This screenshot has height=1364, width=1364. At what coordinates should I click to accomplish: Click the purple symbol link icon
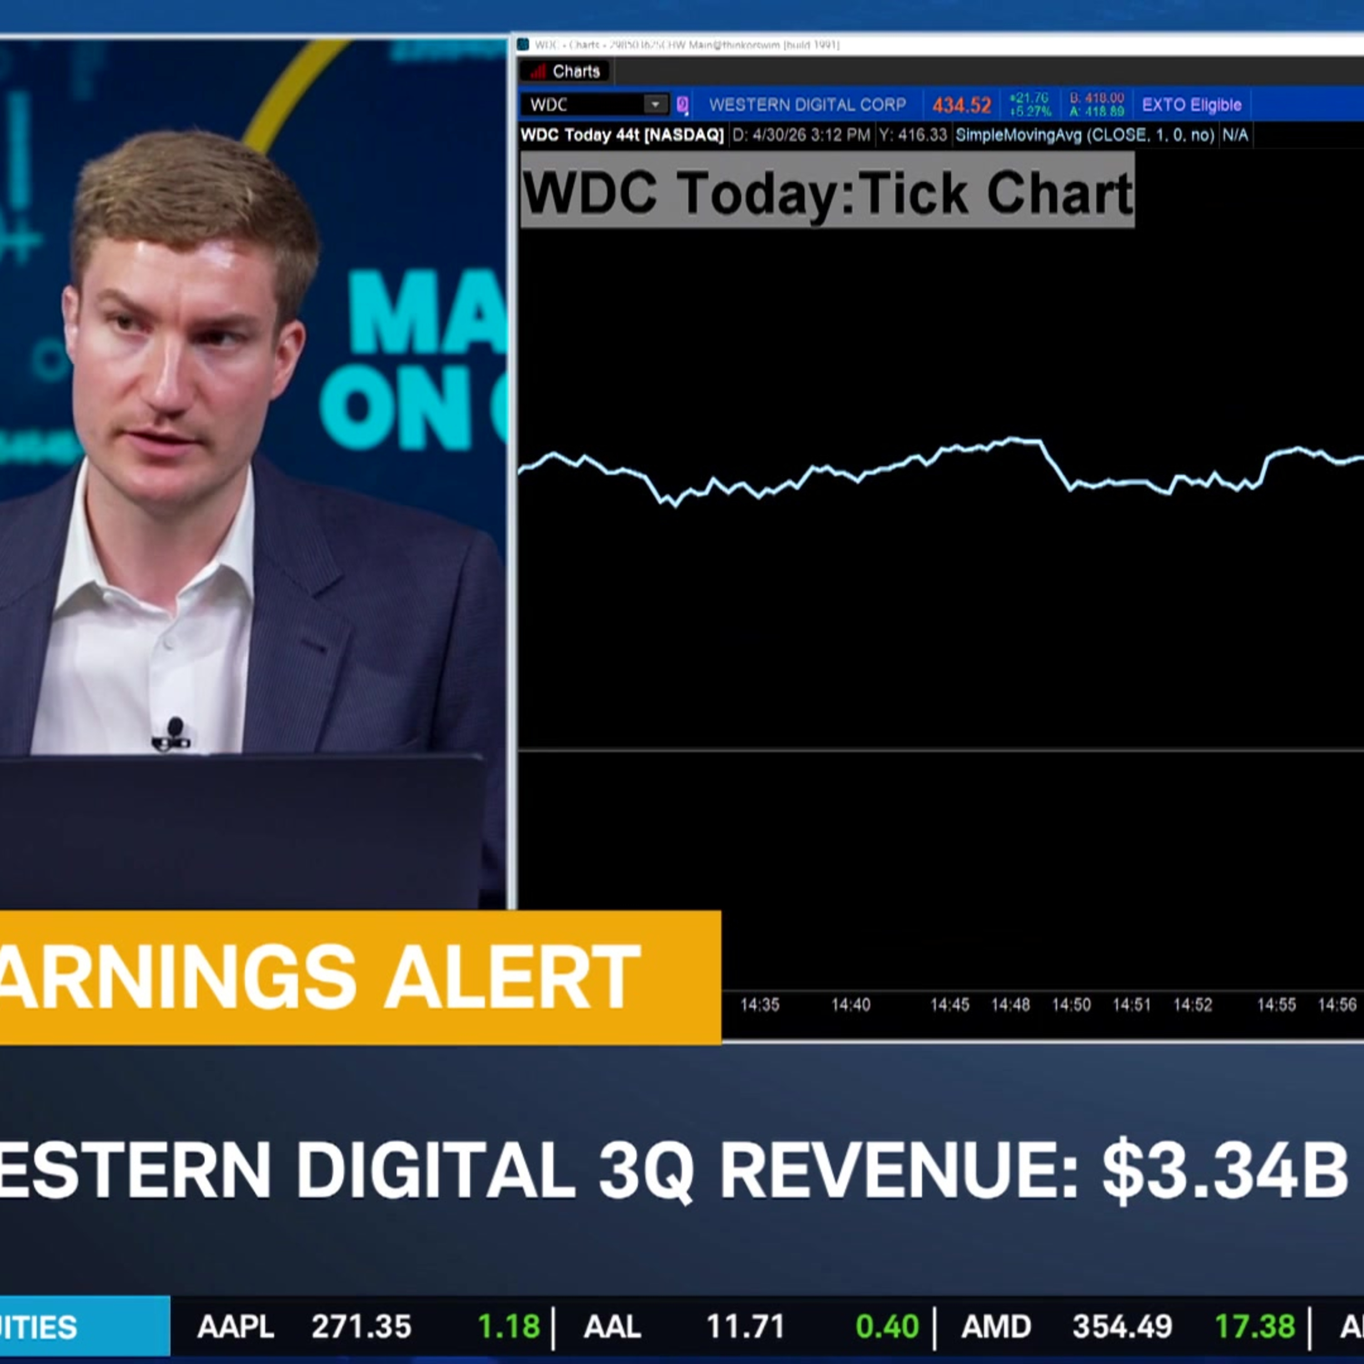click(682, 105)
